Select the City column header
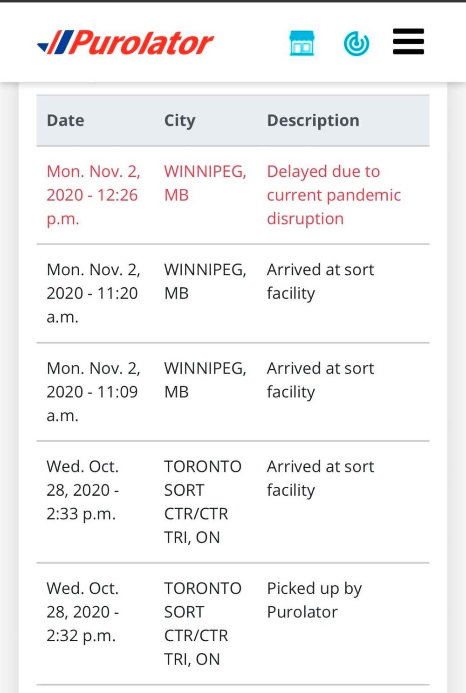The height and width of the screenshot is (693, 466). [x=180, y=120]
